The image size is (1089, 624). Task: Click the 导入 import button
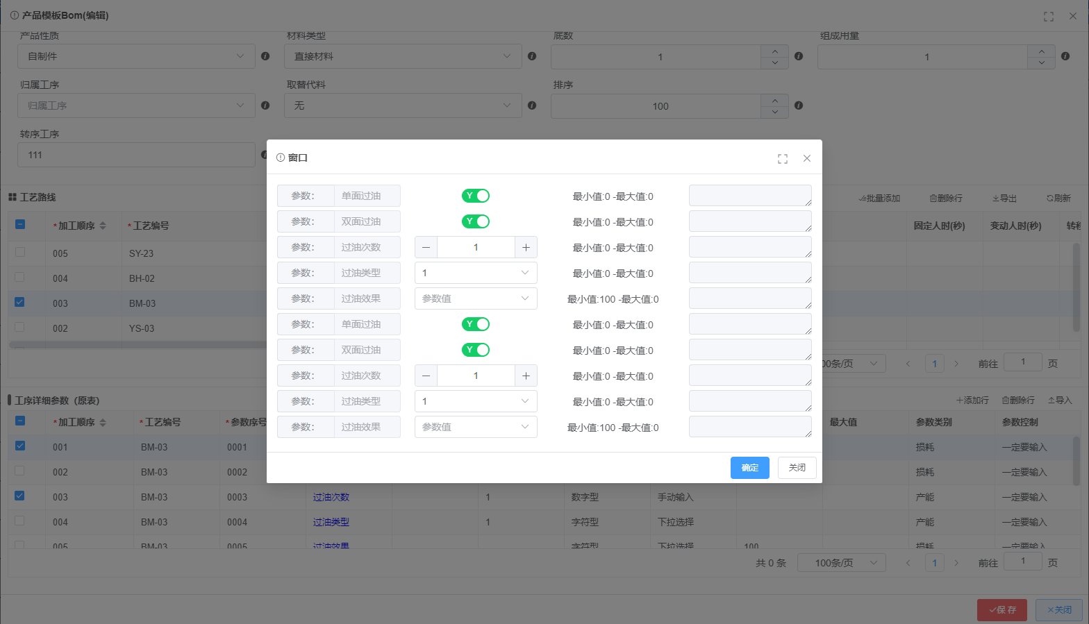(x=1060, y=400)
